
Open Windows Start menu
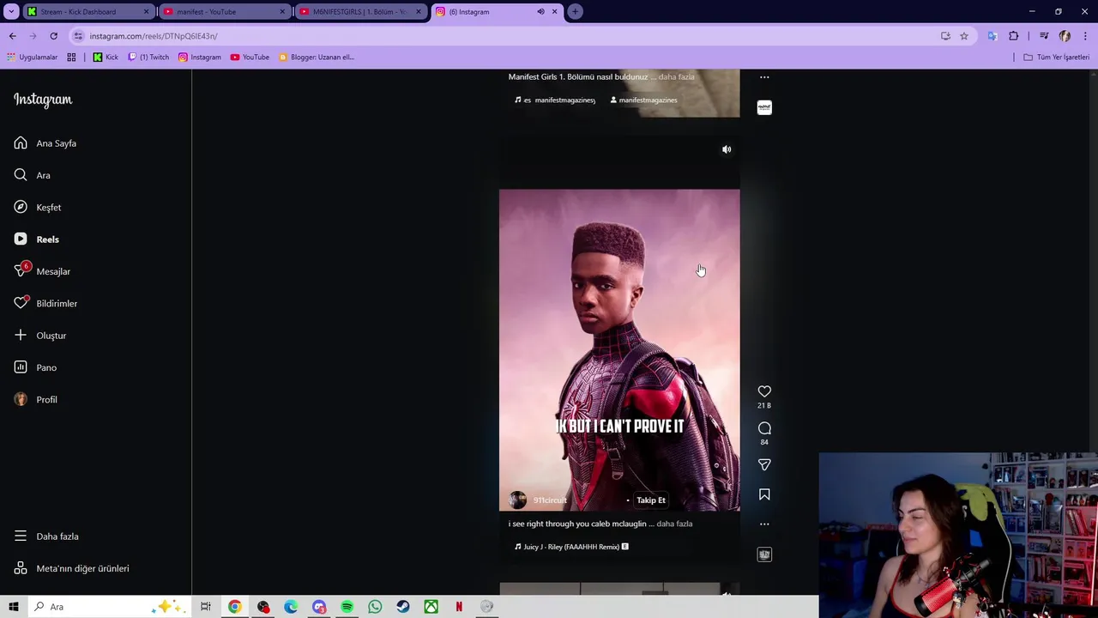click(x=14, y=607)
